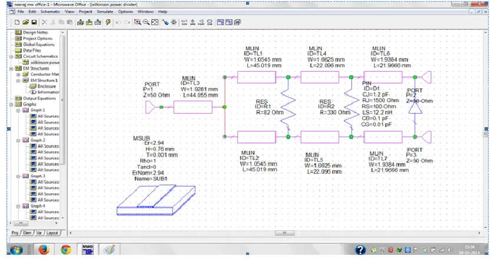Open a project with the Open folder icon

coord(26,22)
